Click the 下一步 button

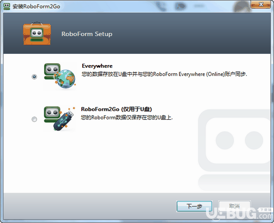pyautogui.click(x=195, y=206)
